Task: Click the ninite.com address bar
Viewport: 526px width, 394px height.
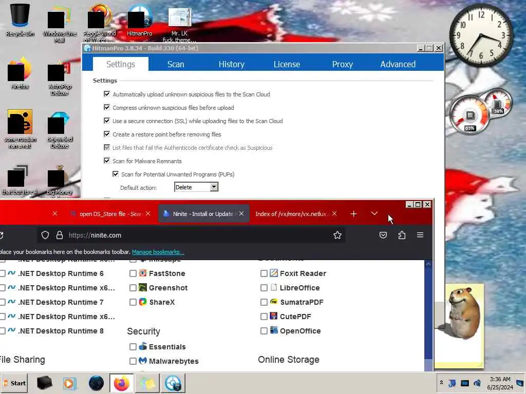Action: (191, 235)
